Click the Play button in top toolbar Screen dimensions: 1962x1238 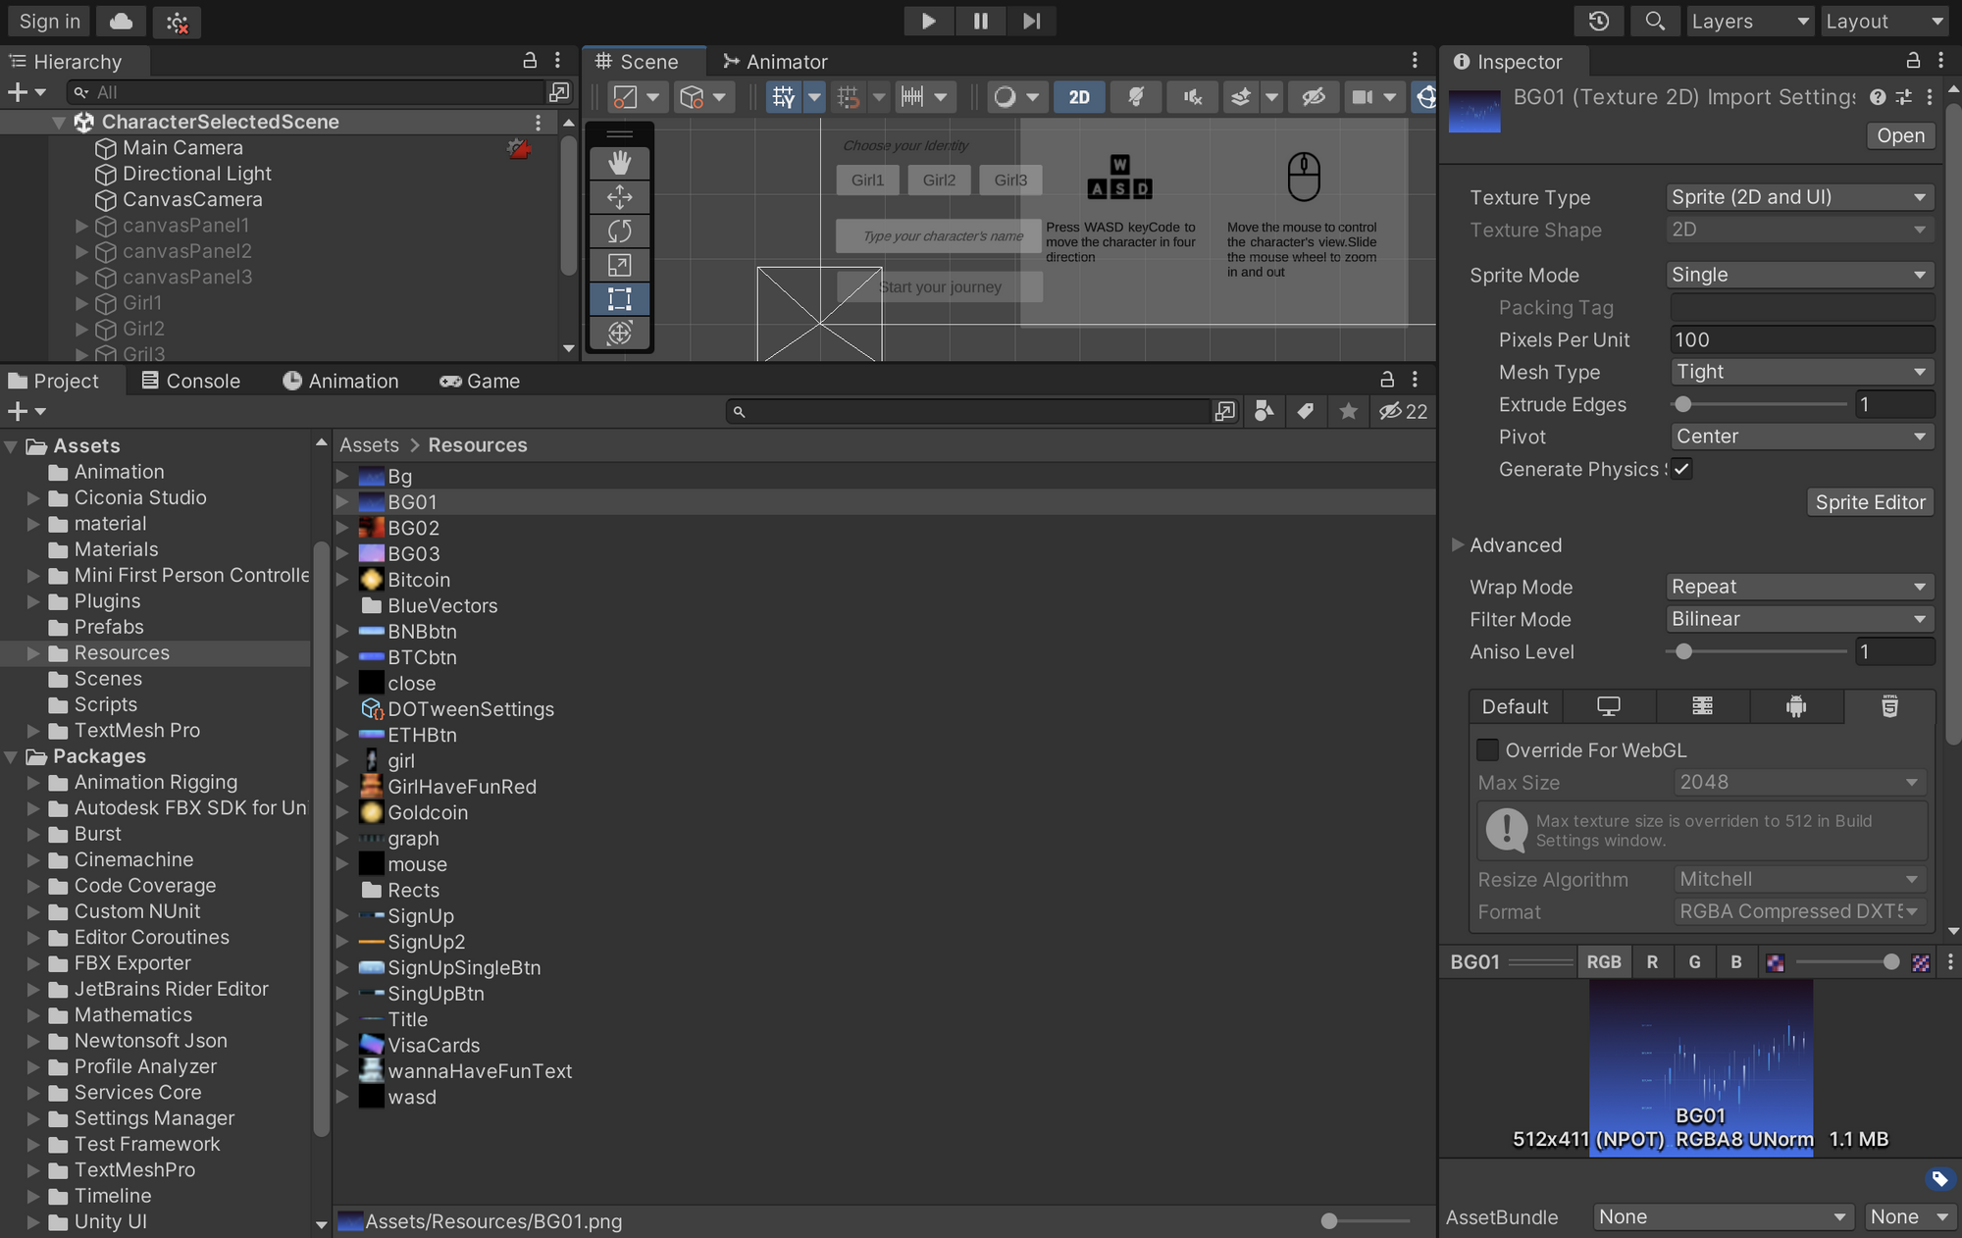pos(928,21)
